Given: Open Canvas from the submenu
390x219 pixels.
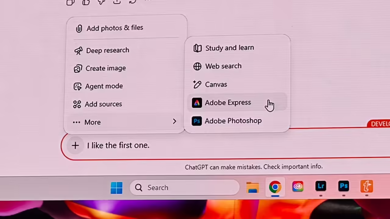Looking at the screenshot, I should (237, 85).
